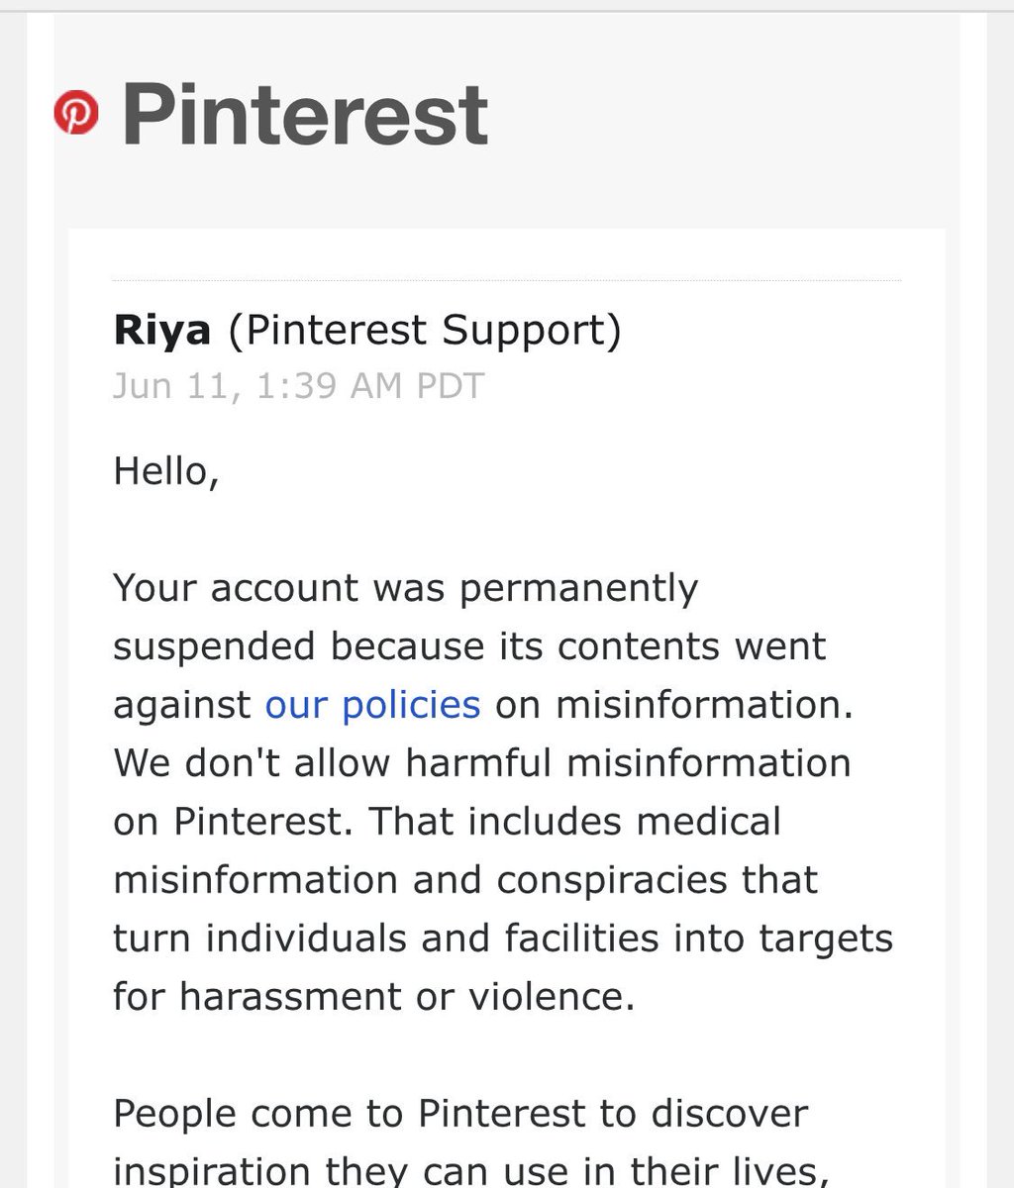Click the line 'suspended because its contents went'
This screenshot has width=1014, height=1188.
469,646
